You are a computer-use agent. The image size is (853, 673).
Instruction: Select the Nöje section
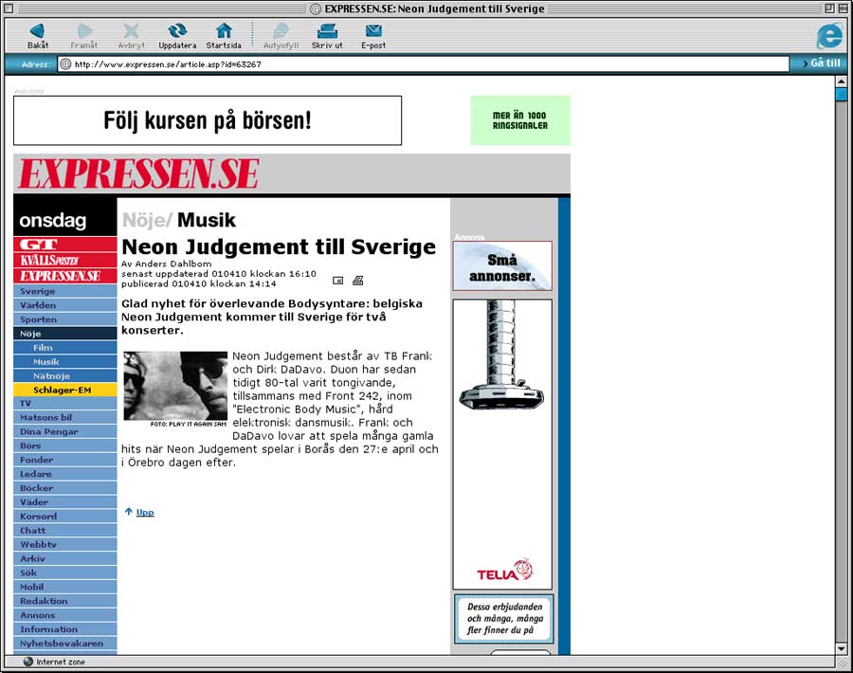[x=65, y=334]
